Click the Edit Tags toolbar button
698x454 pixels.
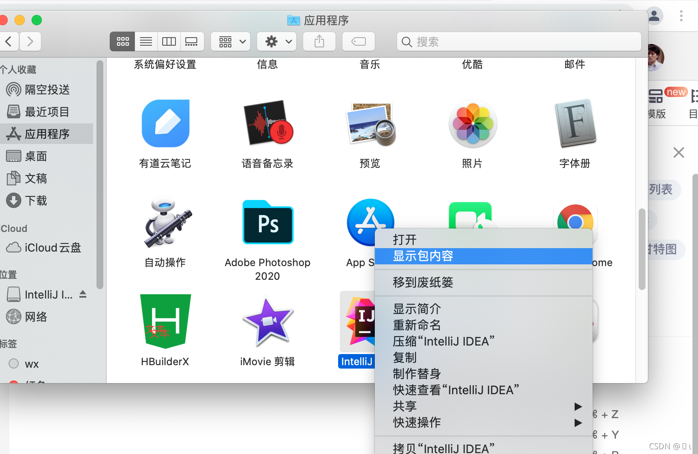(359, 41)
